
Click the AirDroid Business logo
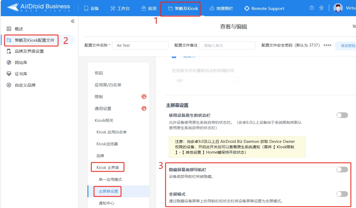click(x=39, y=8)
